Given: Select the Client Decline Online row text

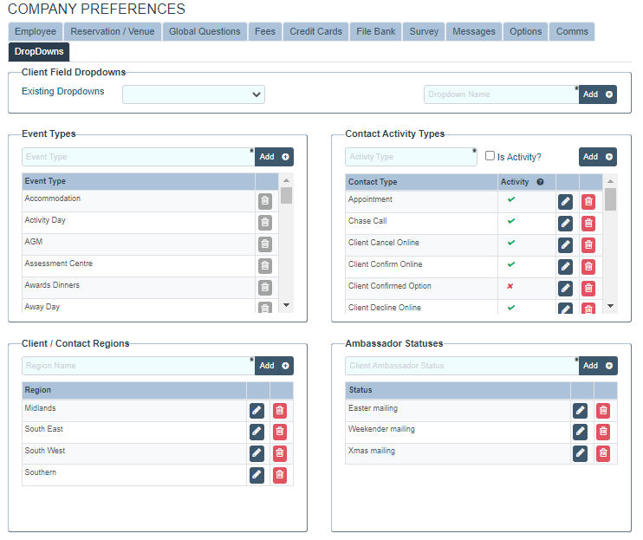Looking at the screenshot, I should (384, 308).
